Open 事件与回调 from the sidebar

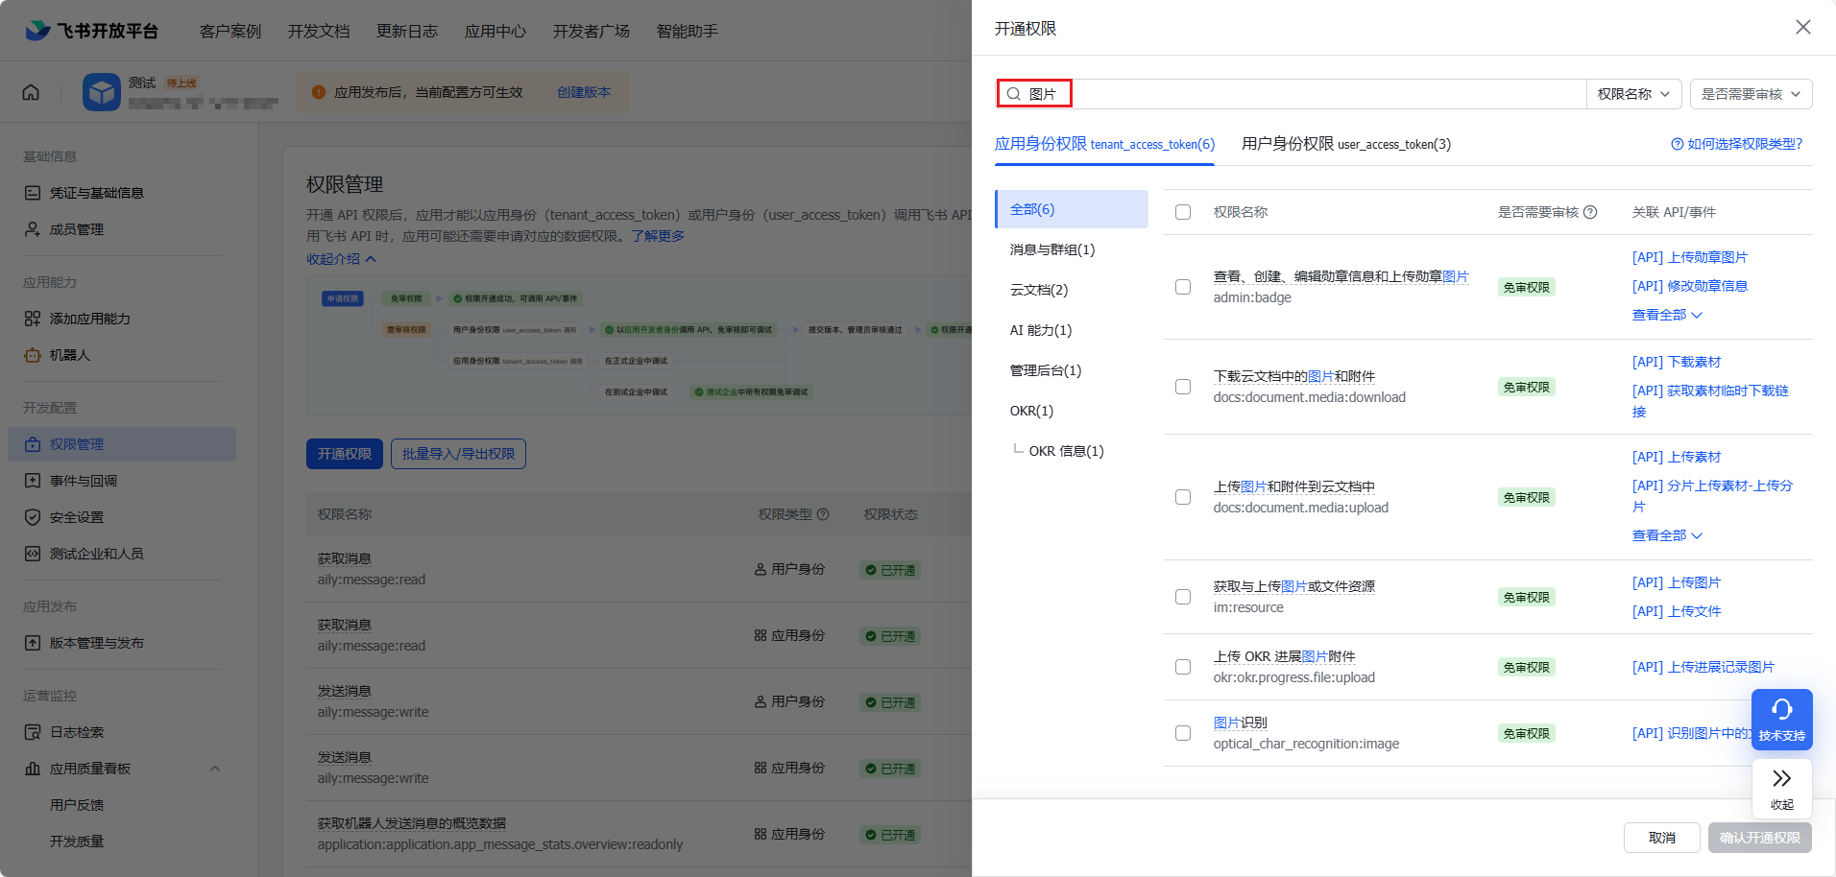(32, 480)
